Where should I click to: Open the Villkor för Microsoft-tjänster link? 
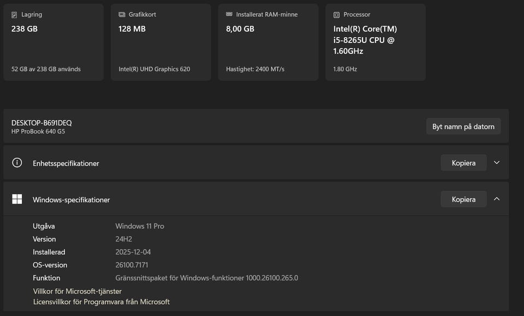coord(77,291)
